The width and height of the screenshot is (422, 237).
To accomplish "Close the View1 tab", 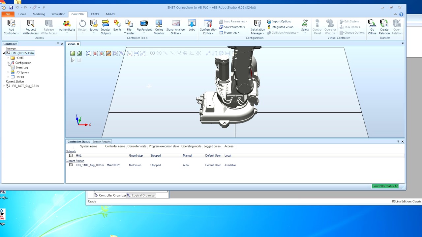I will (x=78, y=44).
